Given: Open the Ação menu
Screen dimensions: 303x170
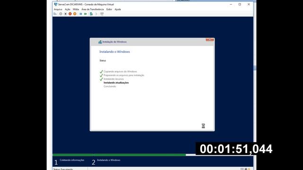Looking at the screenshot, I should pos(67,9).
